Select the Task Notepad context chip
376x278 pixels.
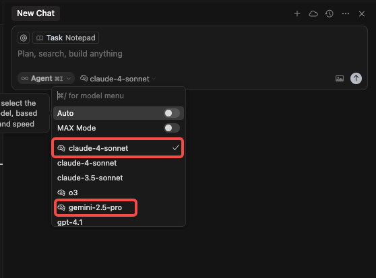tap(65, 38)
